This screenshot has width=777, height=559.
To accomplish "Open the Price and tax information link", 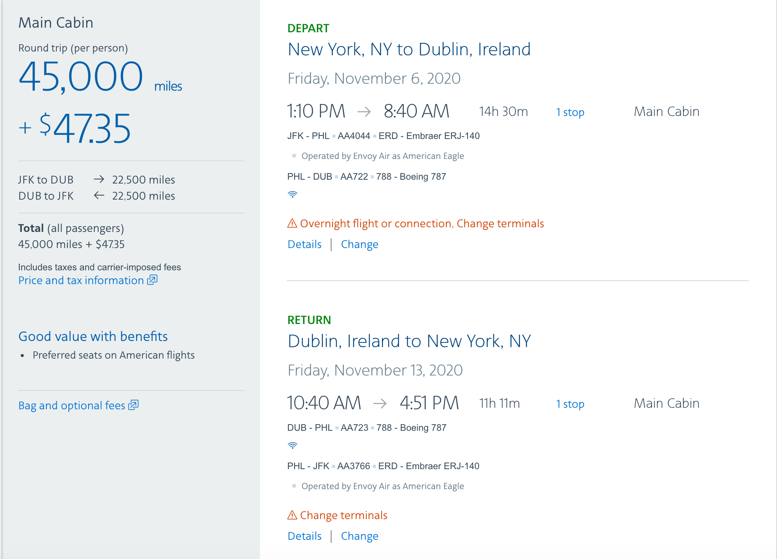I will (x=81, y=281).
